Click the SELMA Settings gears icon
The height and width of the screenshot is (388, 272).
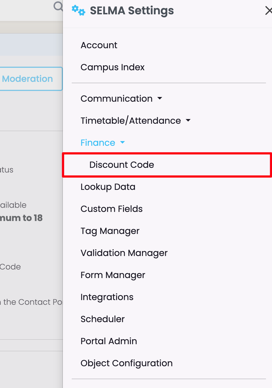78,10
